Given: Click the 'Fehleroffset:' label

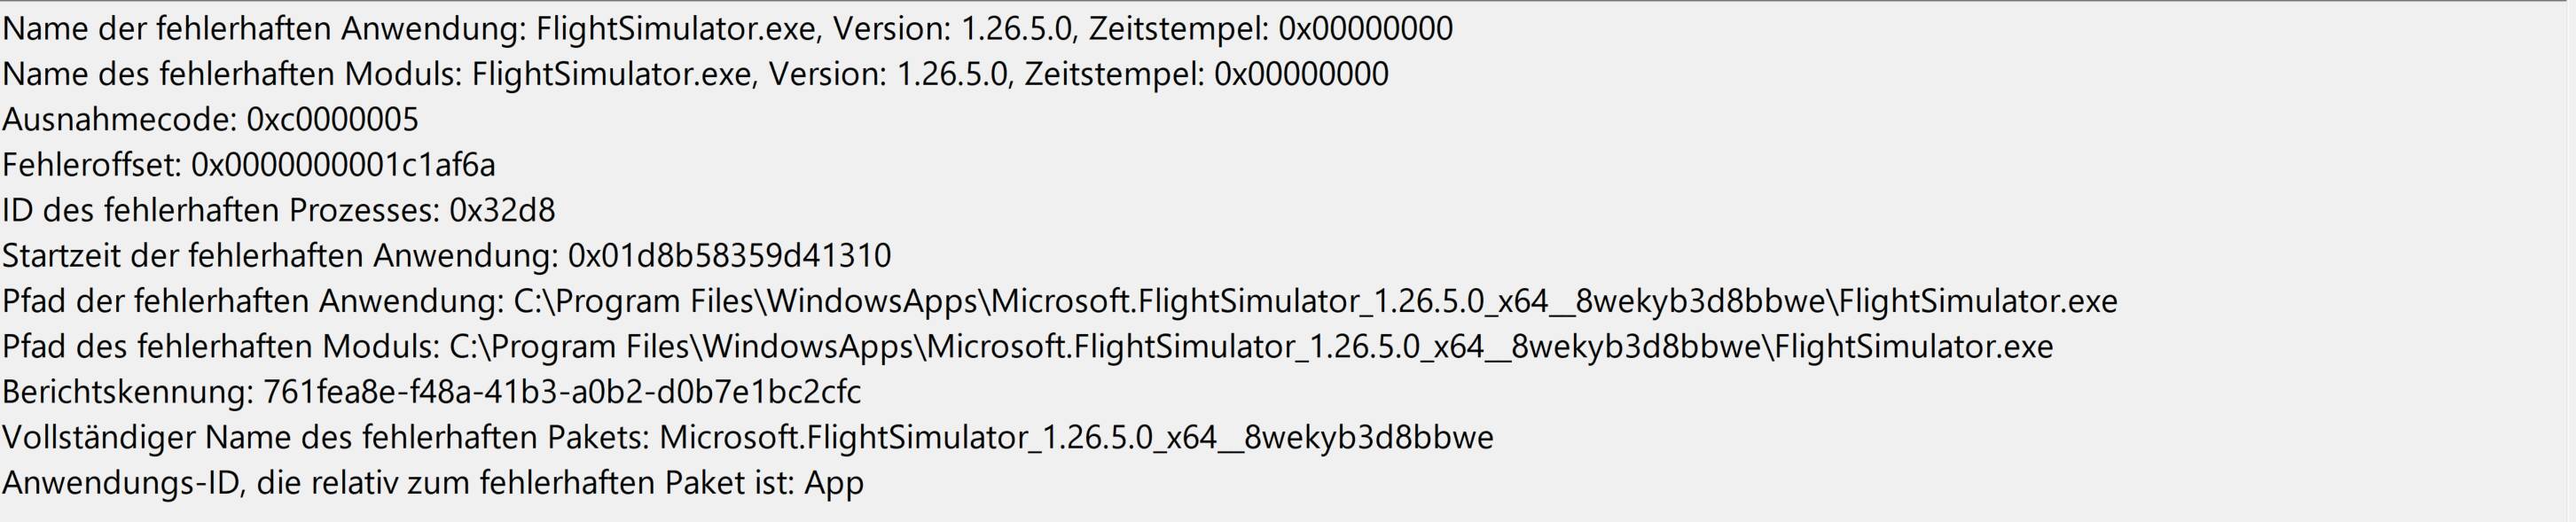Looking at the screenshot, I should click(x=92, y=165).
